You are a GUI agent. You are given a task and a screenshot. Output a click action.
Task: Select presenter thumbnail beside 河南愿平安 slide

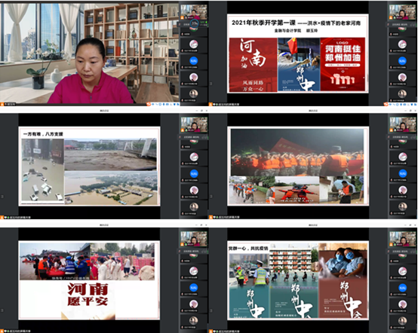coord(194,239)
